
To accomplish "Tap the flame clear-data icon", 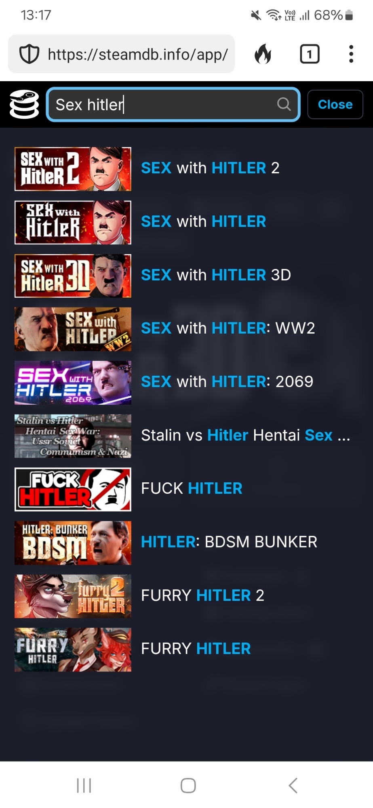I will (x=263, y=54).
